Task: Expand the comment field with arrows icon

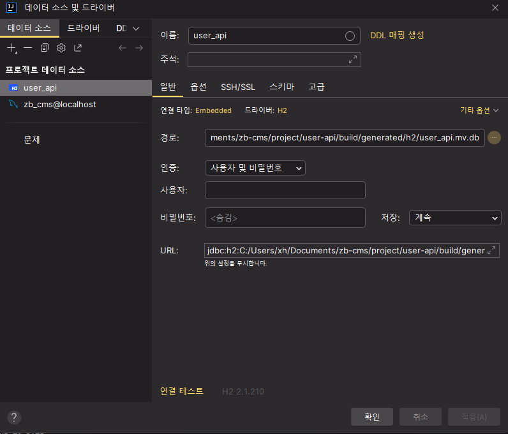Action: pyautogui.click(x=353, y=59)
